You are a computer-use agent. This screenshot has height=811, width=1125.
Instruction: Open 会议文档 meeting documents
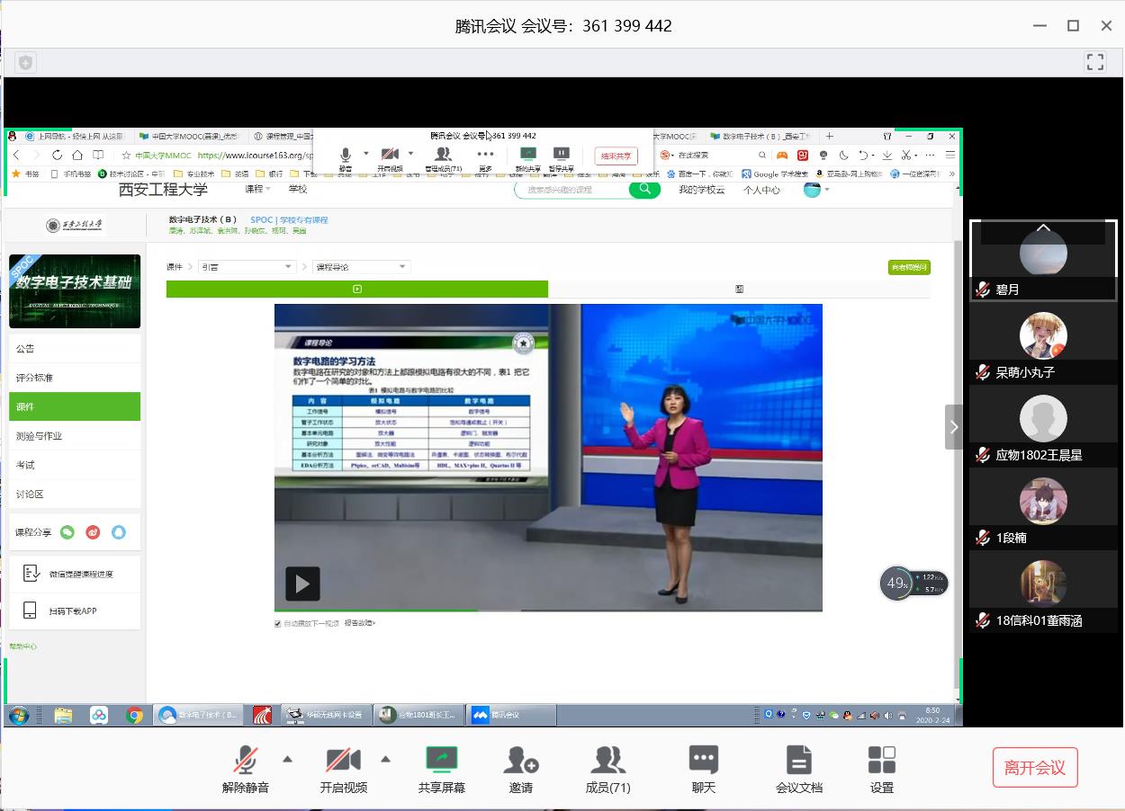point(798,769)
